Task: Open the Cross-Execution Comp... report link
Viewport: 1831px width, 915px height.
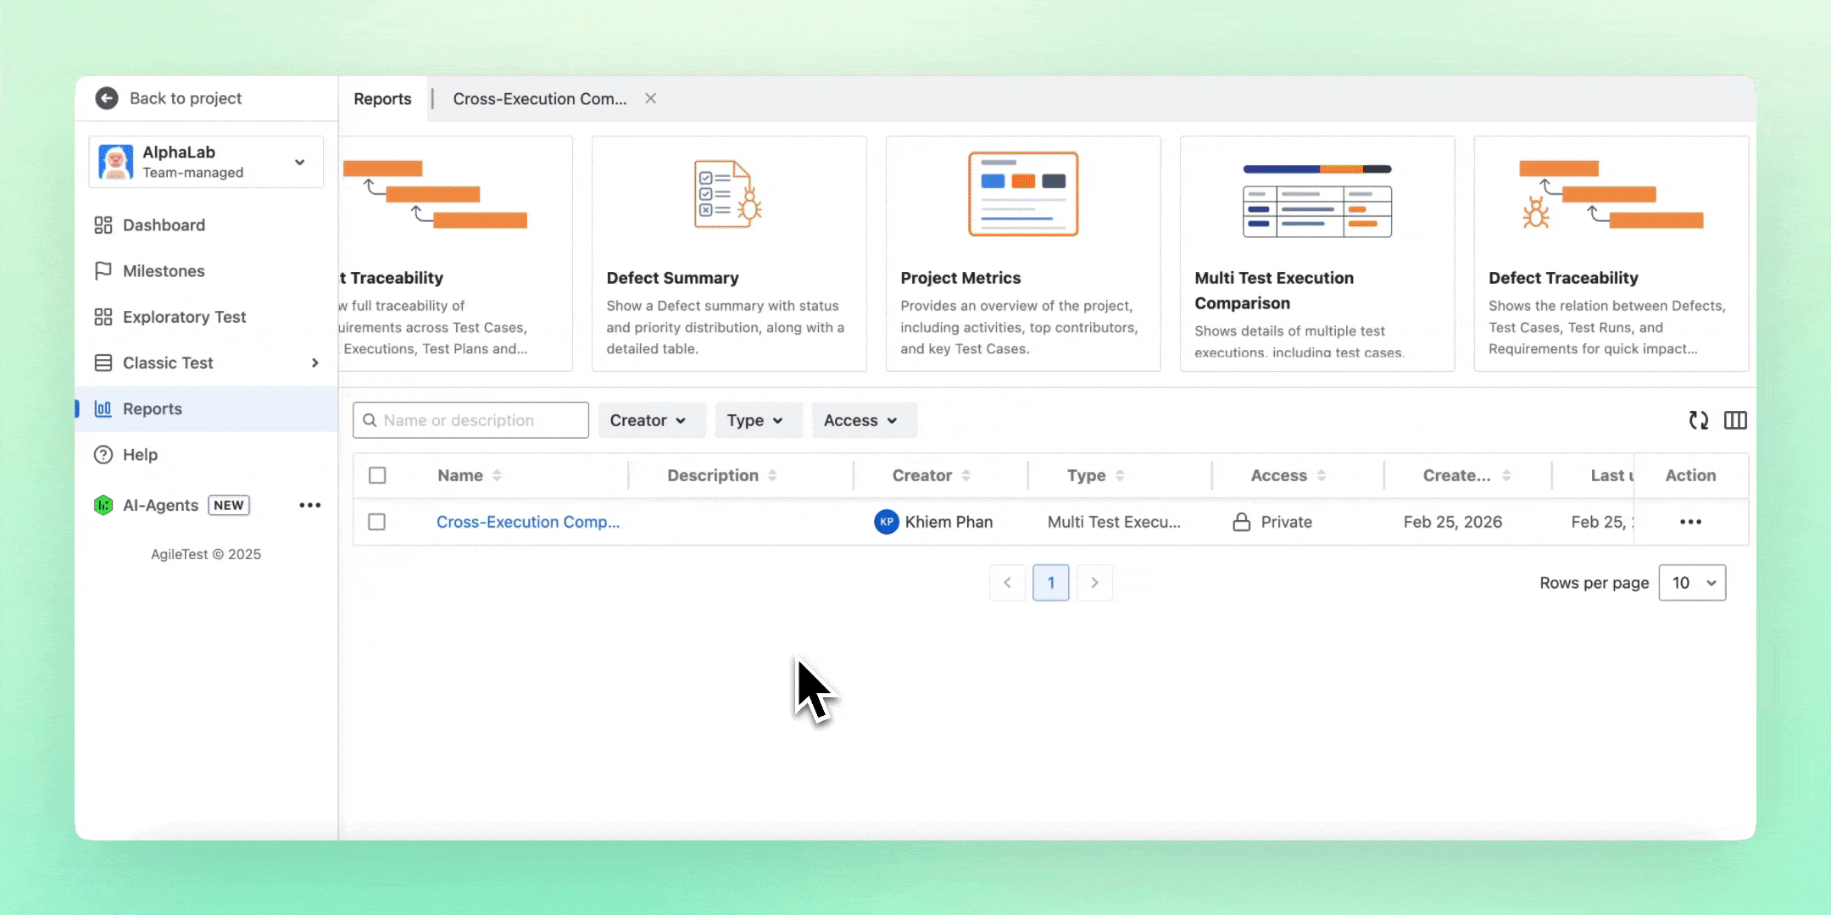Action: coord(527,522)
